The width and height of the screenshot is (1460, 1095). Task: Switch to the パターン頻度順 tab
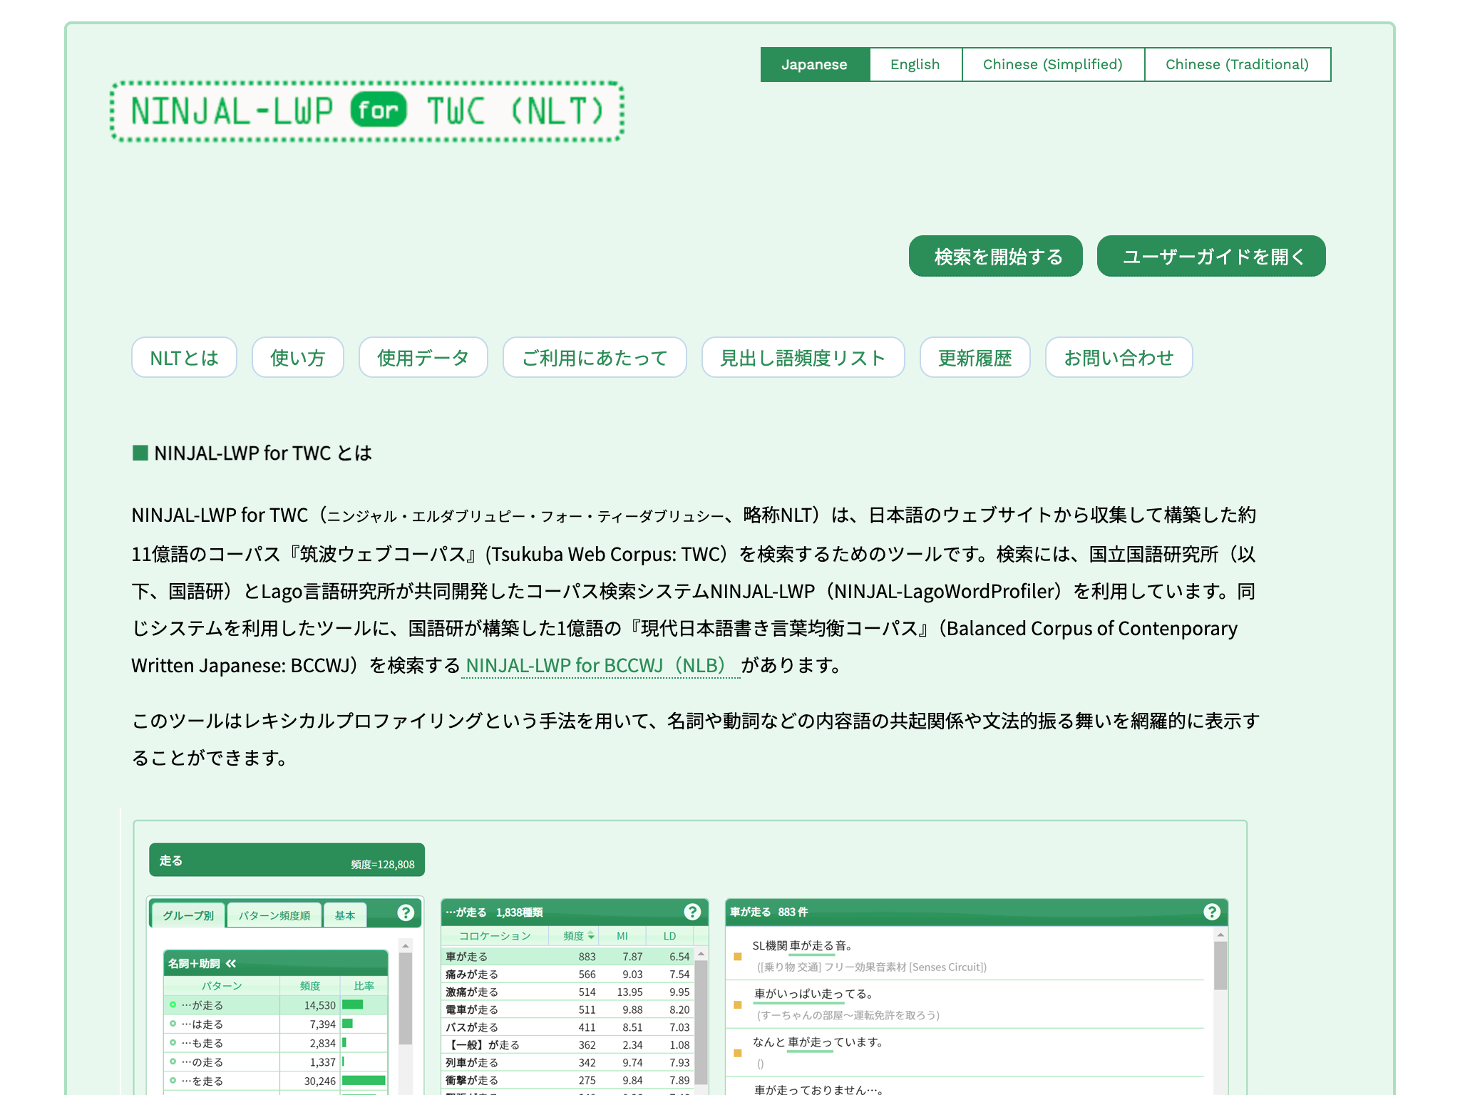275,916
